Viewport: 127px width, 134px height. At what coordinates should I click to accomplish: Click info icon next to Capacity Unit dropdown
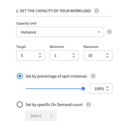tap(109, 32)
